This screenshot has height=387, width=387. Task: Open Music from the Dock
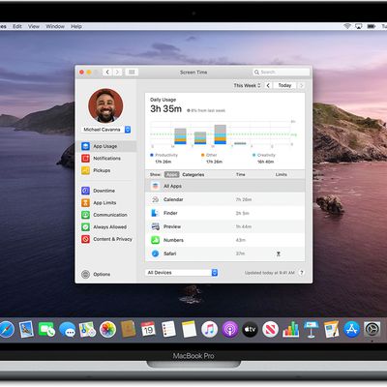click(209, 330)
